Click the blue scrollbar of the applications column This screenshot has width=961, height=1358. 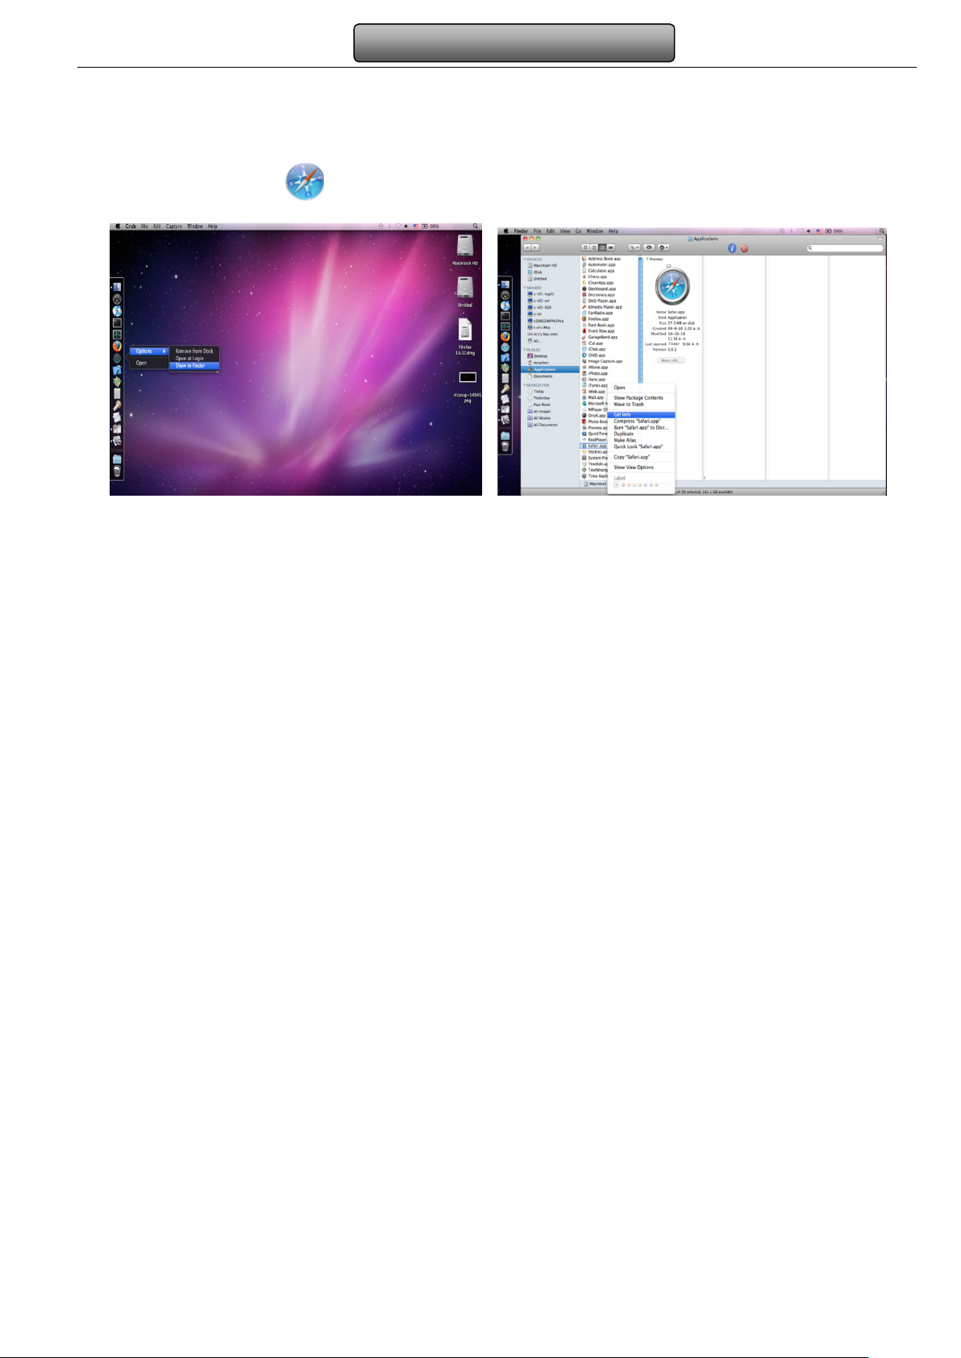[640, 321]
